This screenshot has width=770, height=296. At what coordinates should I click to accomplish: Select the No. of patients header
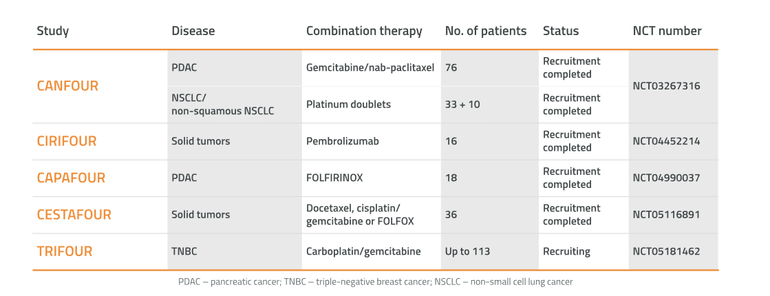[486, 31]
